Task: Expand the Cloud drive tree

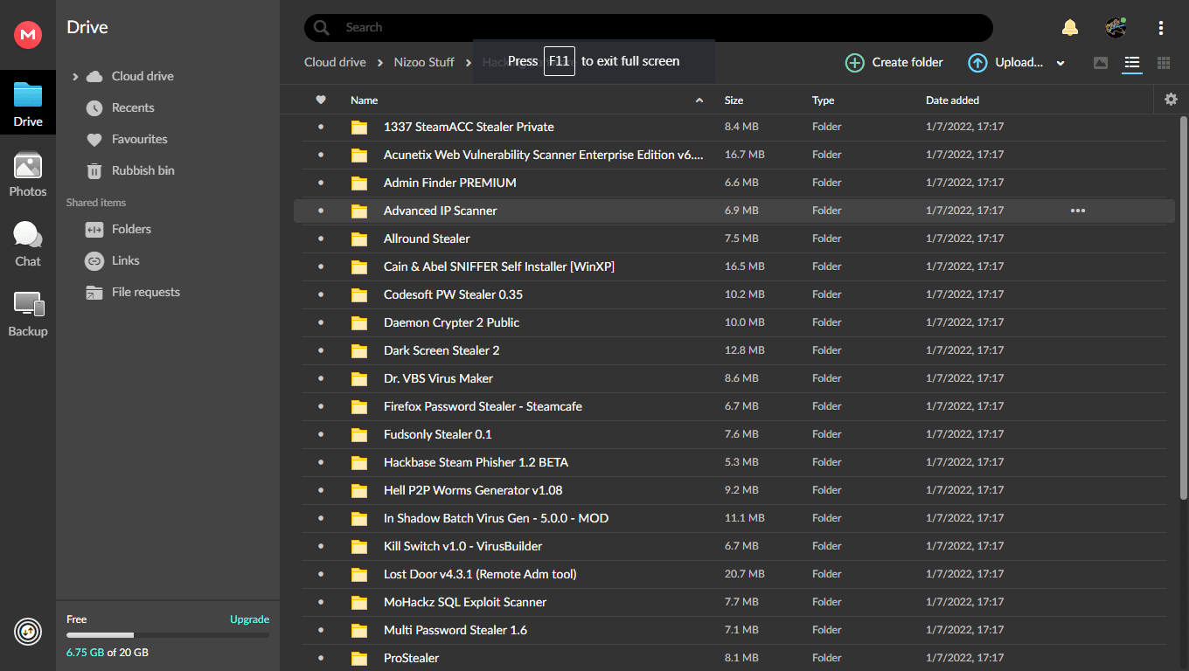Action: click(x=75, y=77)
